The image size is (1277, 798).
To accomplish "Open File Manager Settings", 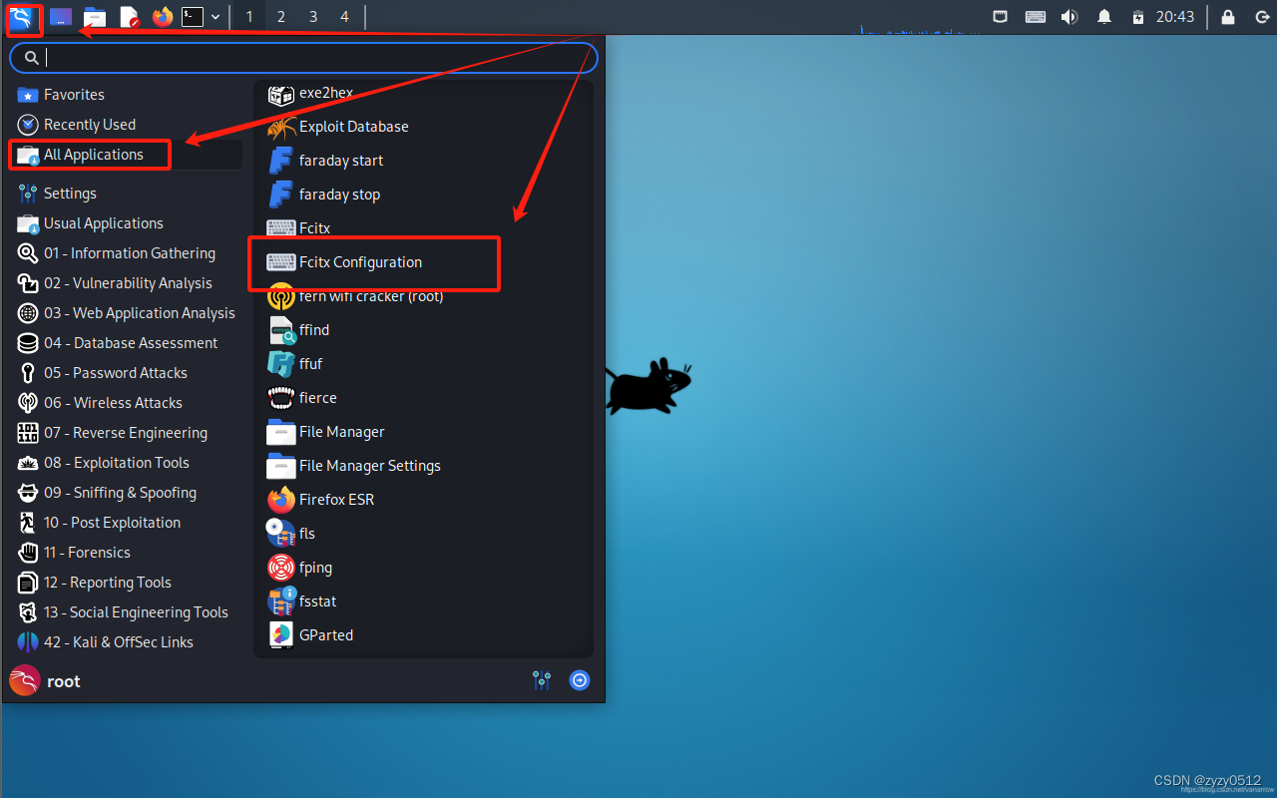I will point(424,466).
